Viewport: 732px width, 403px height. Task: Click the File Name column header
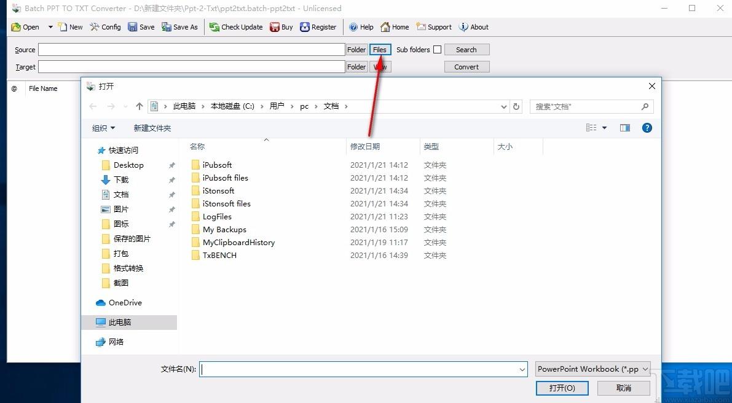43,88
